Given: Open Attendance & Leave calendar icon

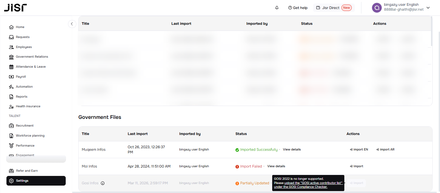Looking at the screenshot, I should 11,67.
